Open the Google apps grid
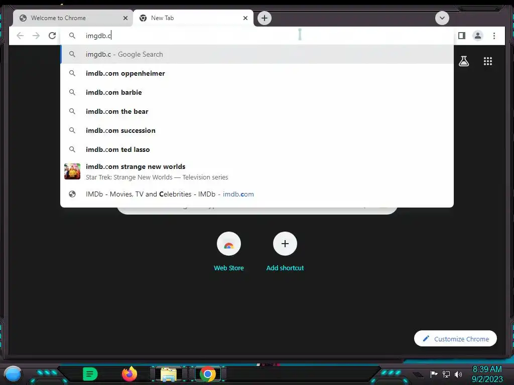This screenshot has height=385, width=514. pyautogui.click(x=488, y=61)
